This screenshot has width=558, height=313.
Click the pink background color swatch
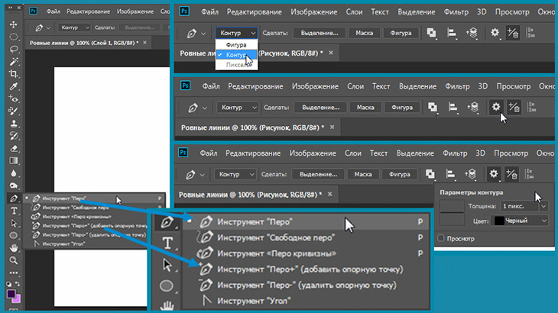pyautogui.click(x=17, y=298)
